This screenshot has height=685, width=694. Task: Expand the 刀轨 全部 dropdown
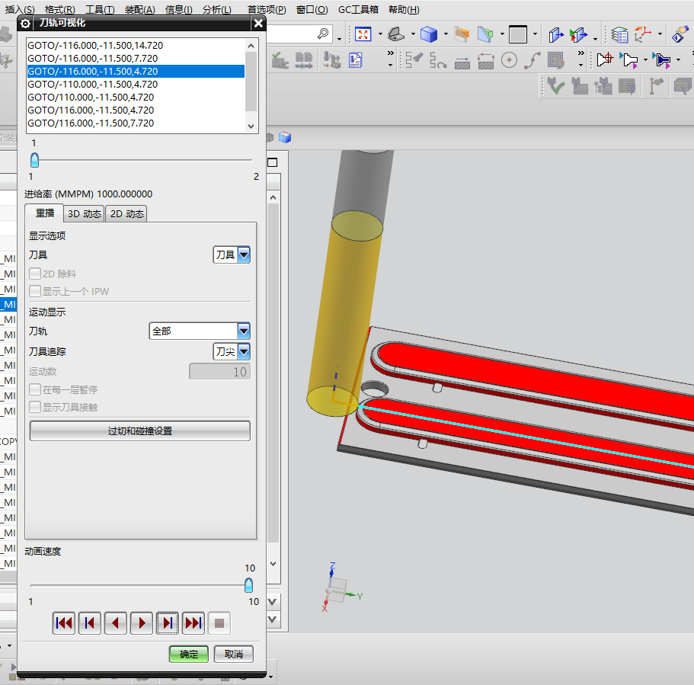click(x=200, y=331)
